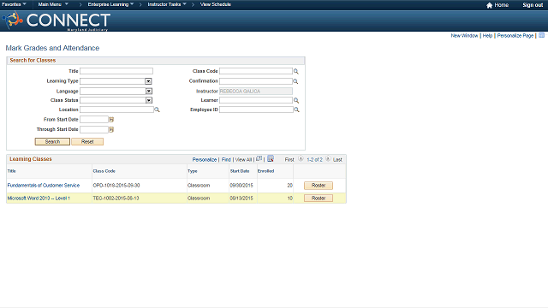Click Help link
Screen dimensions: 548x308
coord(487,36)
